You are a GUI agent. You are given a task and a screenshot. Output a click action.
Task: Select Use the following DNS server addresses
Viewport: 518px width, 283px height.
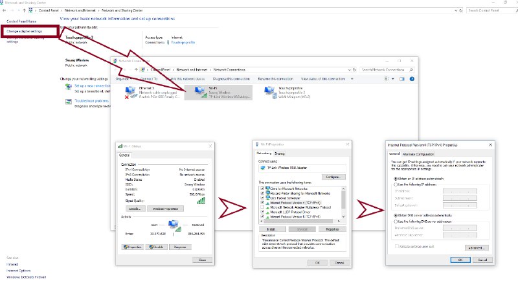pos(396,222)
